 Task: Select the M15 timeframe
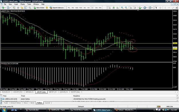[77, 8]
